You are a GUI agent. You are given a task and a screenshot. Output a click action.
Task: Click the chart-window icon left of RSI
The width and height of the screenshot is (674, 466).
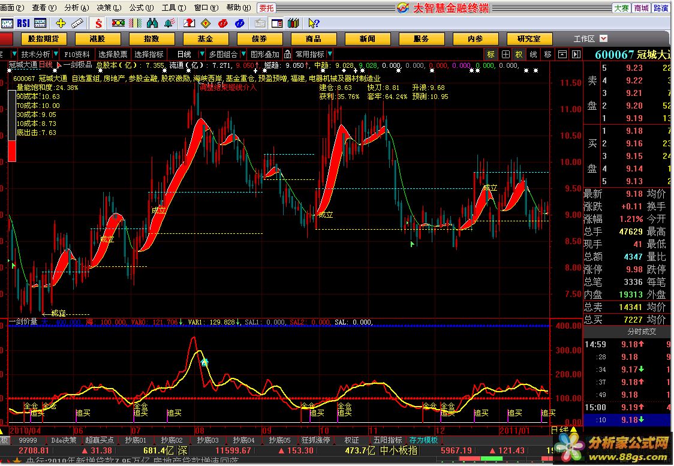coord(7,23)
